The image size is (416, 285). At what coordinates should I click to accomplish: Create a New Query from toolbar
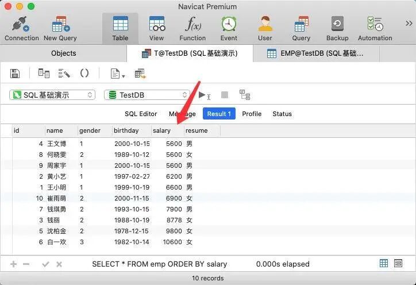pos(60,28)
